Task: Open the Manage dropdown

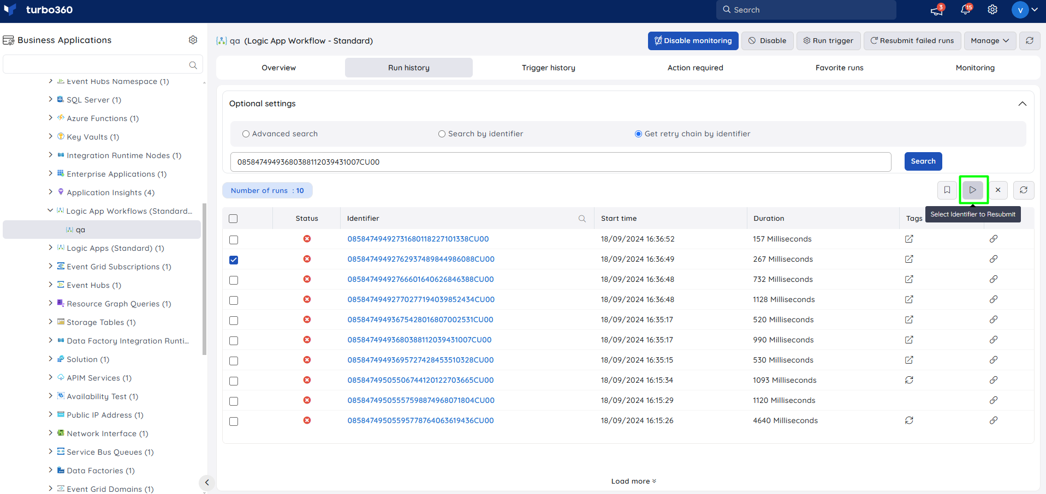Action: point(990,40)
